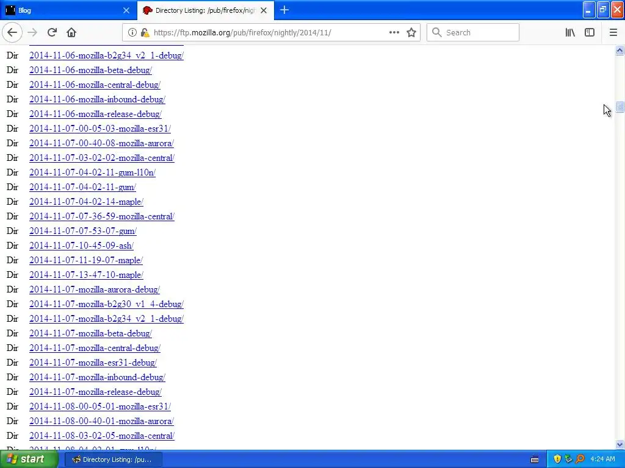This screenshot has width=625, height=468.
Task: Close the Directory Listing tab
Action: pyautogui.click(x=264, y=10)
